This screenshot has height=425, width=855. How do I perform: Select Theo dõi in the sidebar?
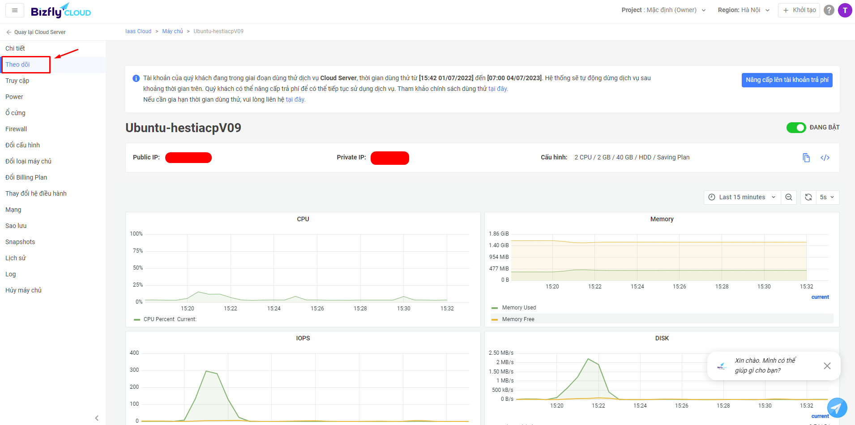53,64
